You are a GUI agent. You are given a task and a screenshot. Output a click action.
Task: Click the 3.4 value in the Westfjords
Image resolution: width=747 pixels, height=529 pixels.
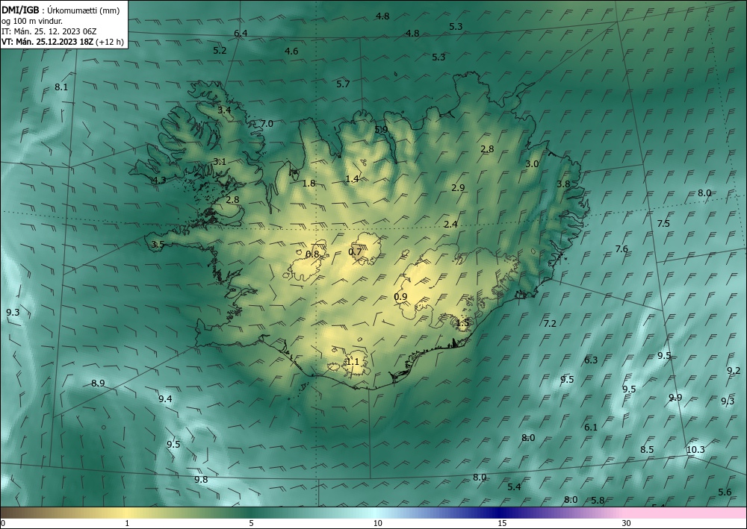click(x=224, y=110)
